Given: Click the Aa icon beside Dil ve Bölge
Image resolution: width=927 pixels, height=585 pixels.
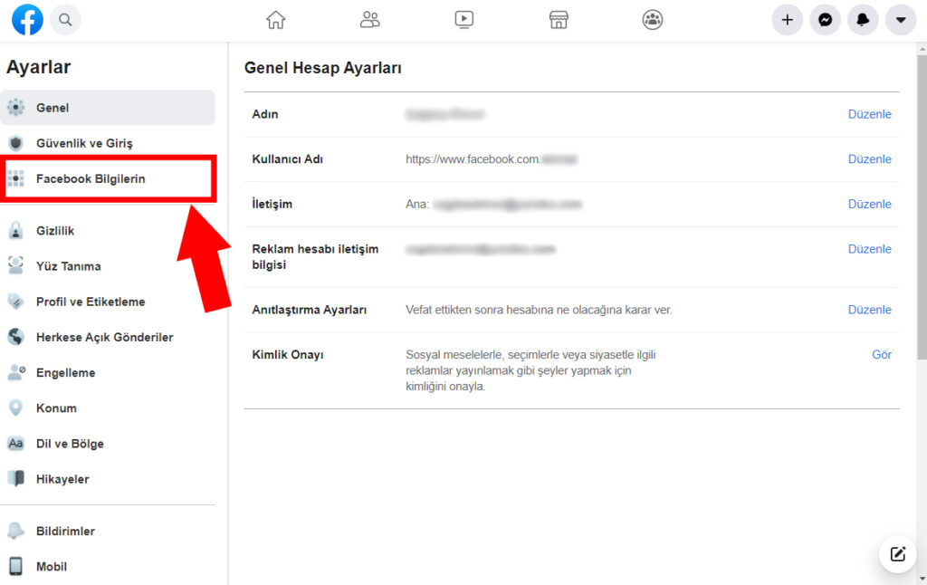Looking at the screenshot, I should [x=16, y=444].
